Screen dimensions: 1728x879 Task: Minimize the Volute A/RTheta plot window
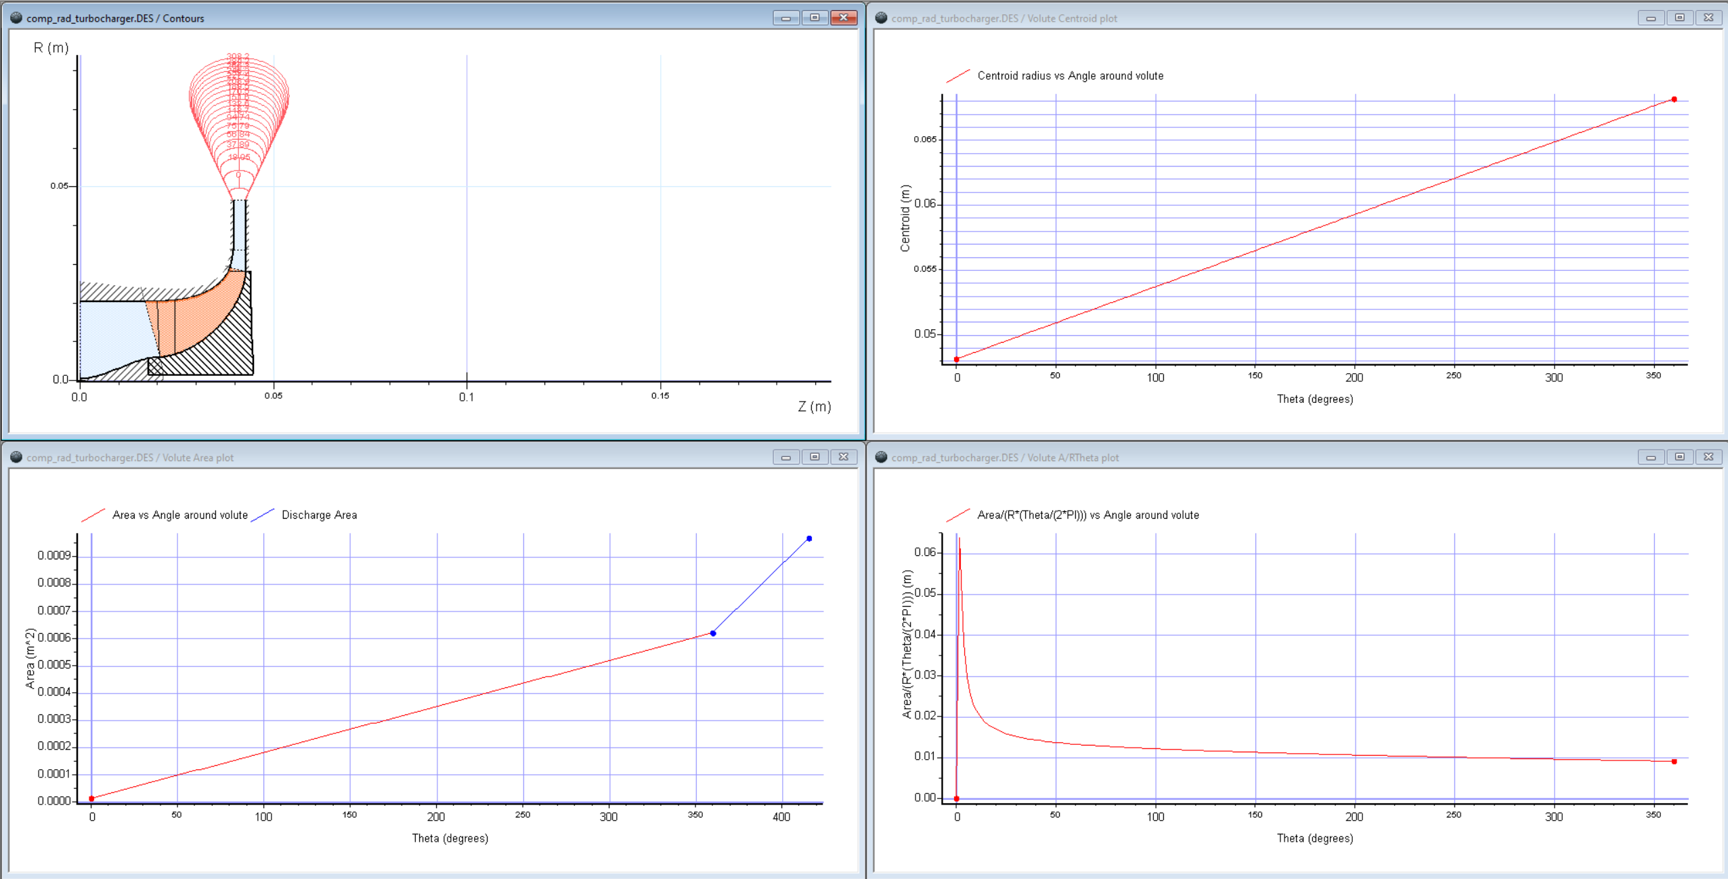tap(1651, 457)
